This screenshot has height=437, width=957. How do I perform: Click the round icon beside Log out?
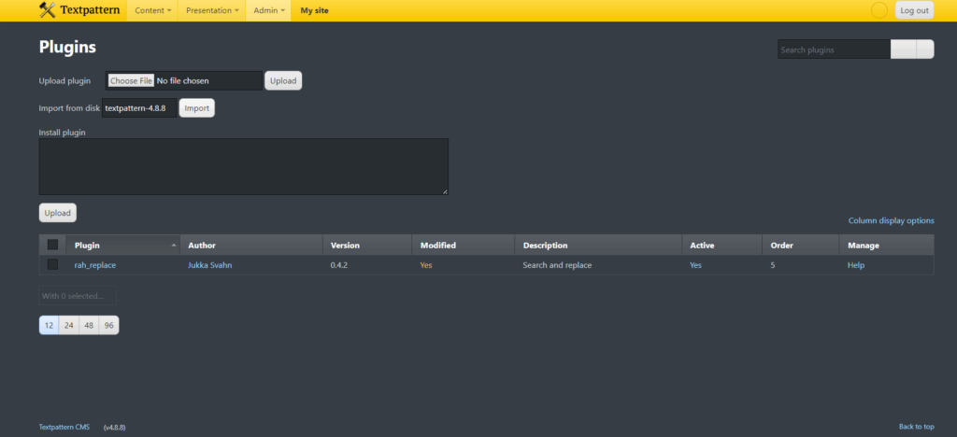(x=878, y=10)
